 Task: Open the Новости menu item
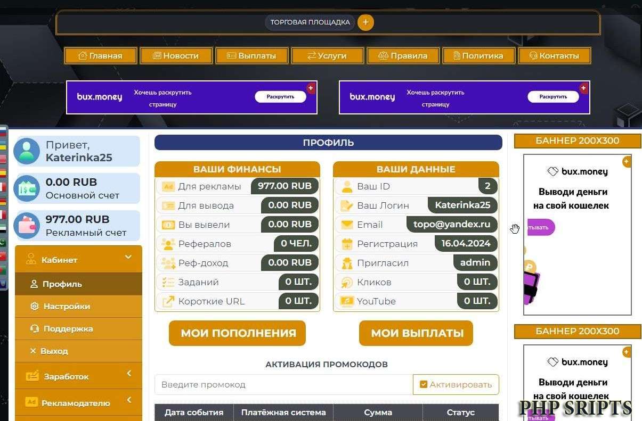176,56
